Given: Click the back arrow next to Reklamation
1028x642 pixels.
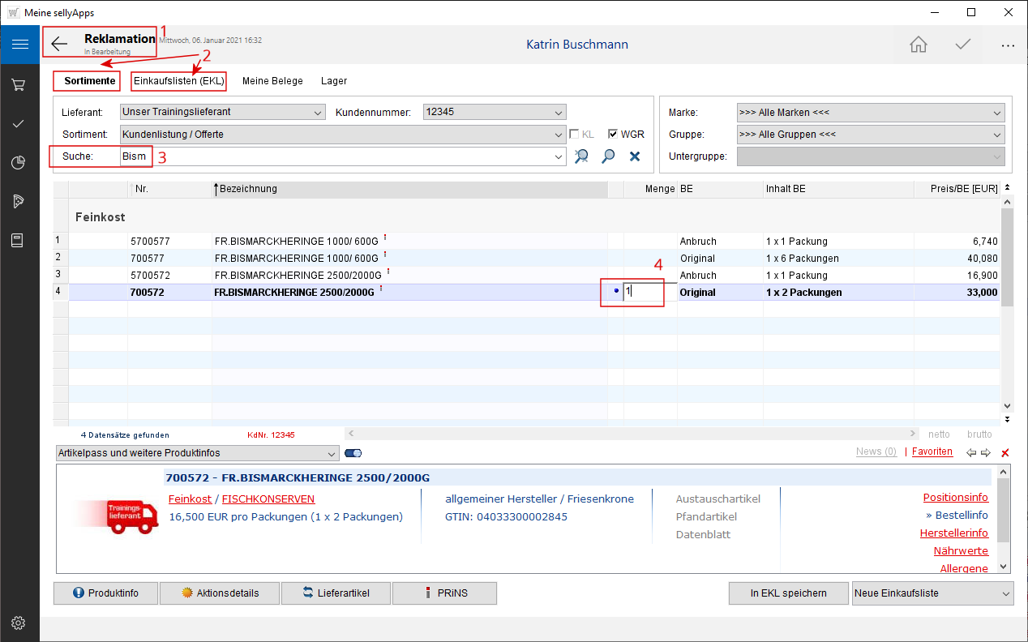Looking at the screenshot, I should (59, 44).
